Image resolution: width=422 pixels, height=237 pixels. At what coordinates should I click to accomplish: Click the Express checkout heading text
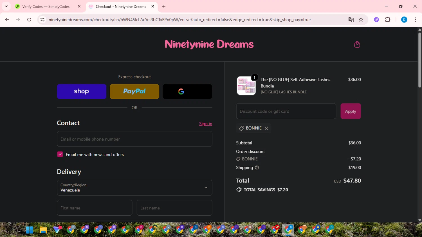click(x=134, y=77)
